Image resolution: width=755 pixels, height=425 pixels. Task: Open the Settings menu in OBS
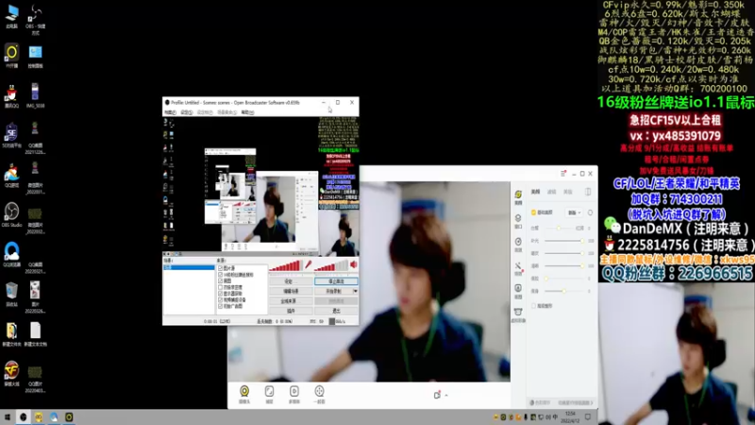click(187, 112)
